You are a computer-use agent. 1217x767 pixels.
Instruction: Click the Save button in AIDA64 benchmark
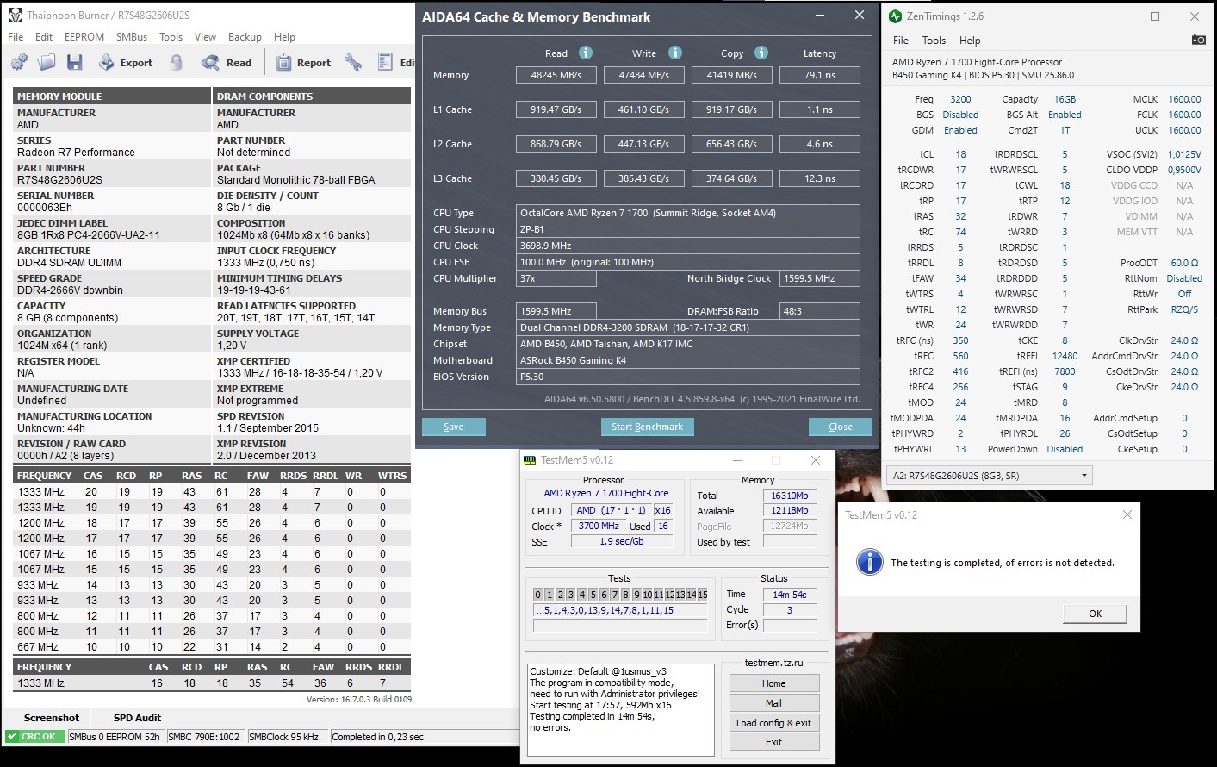point(453,427)
